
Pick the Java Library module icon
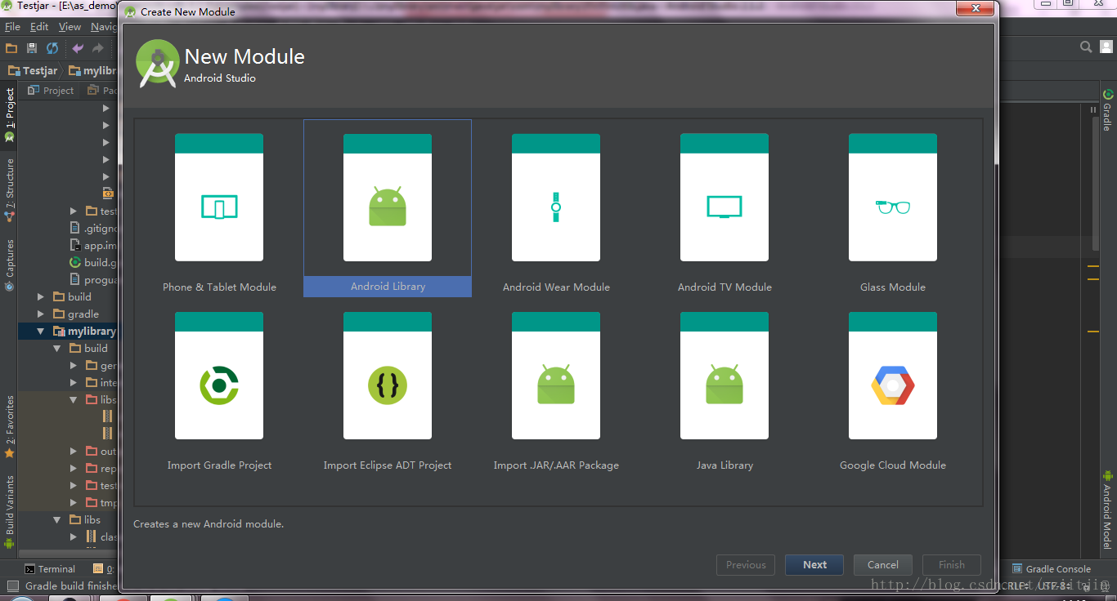point(724,385)
